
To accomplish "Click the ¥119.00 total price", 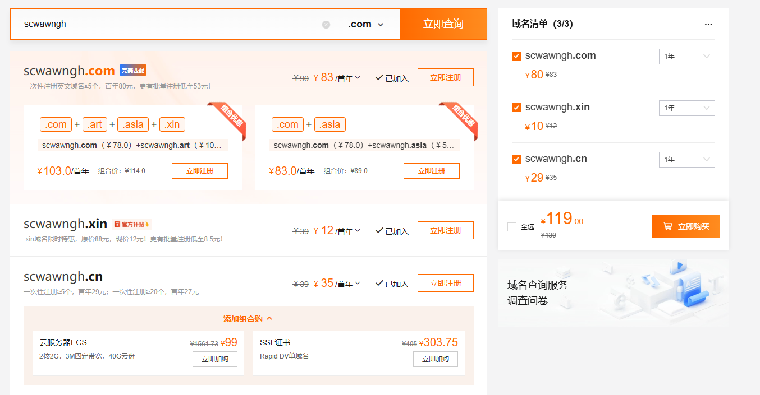I will click(562, 219).
